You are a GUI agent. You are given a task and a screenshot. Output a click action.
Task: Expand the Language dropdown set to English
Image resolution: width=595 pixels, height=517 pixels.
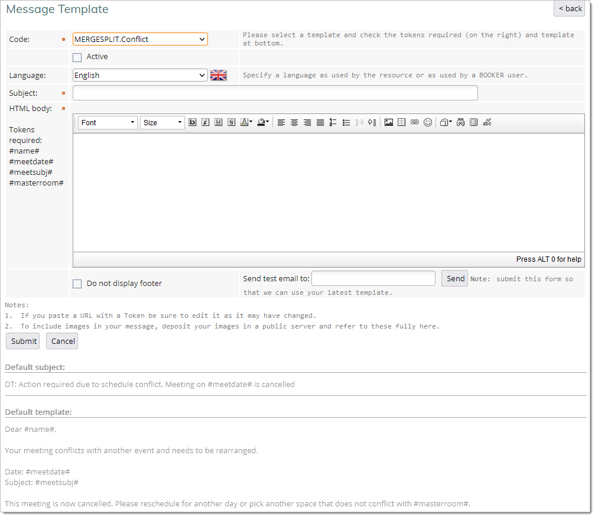[140, 76]
